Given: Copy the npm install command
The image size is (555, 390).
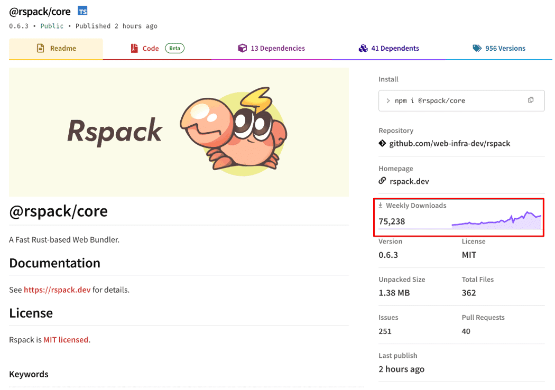Looking at the screenshot, I should click(531, 100).
